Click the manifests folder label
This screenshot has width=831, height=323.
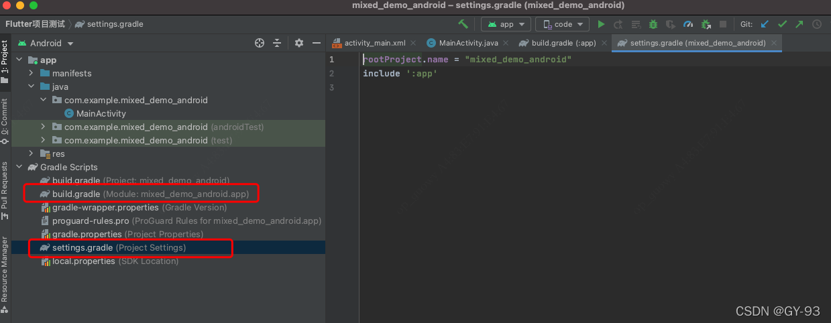tap(72, 73)
